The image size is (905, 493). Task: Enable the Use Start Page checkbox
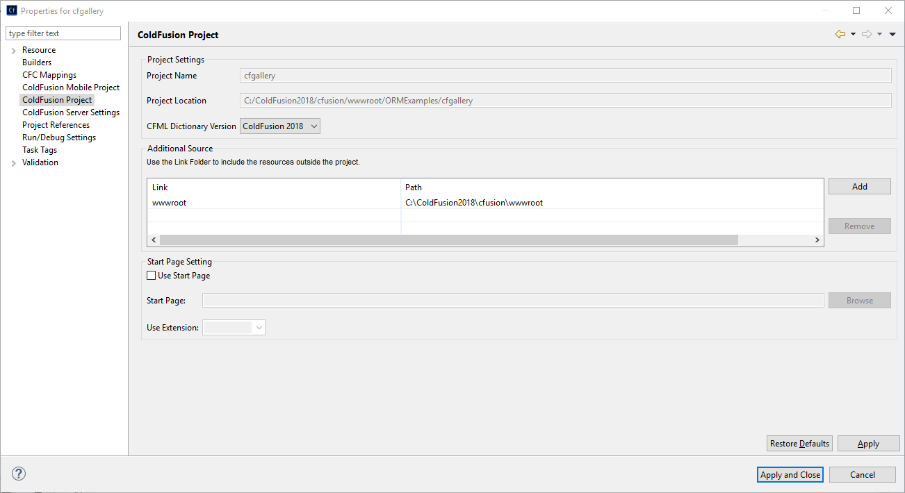(151, 275)
